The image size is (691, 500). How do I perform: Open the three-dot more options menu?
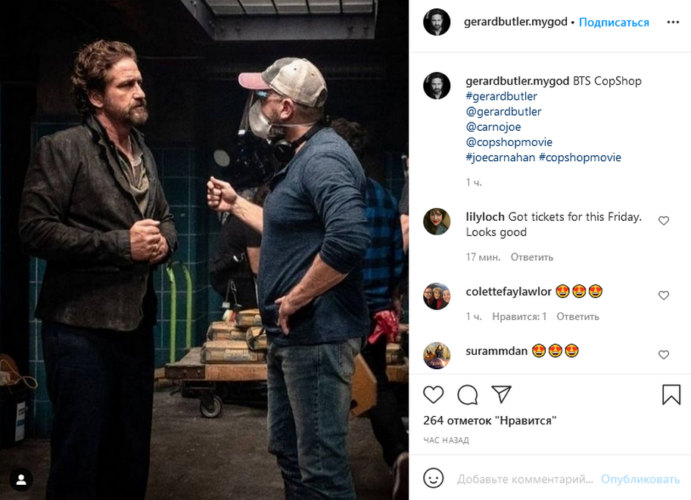pos(673,22)
